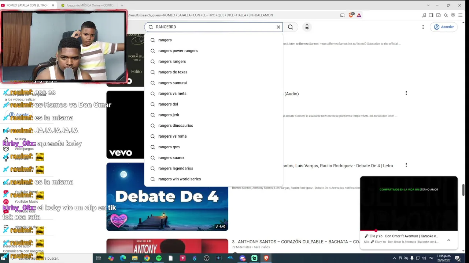Open Ella y Yo miniplayer title
Image resolution: width=469 pixels, height=263 pixels.
[x=403, y=236]
